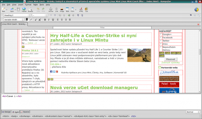This screenshot has height=119, width=202.
Task: Toggle Bold formatting
Action: point(45,20)
